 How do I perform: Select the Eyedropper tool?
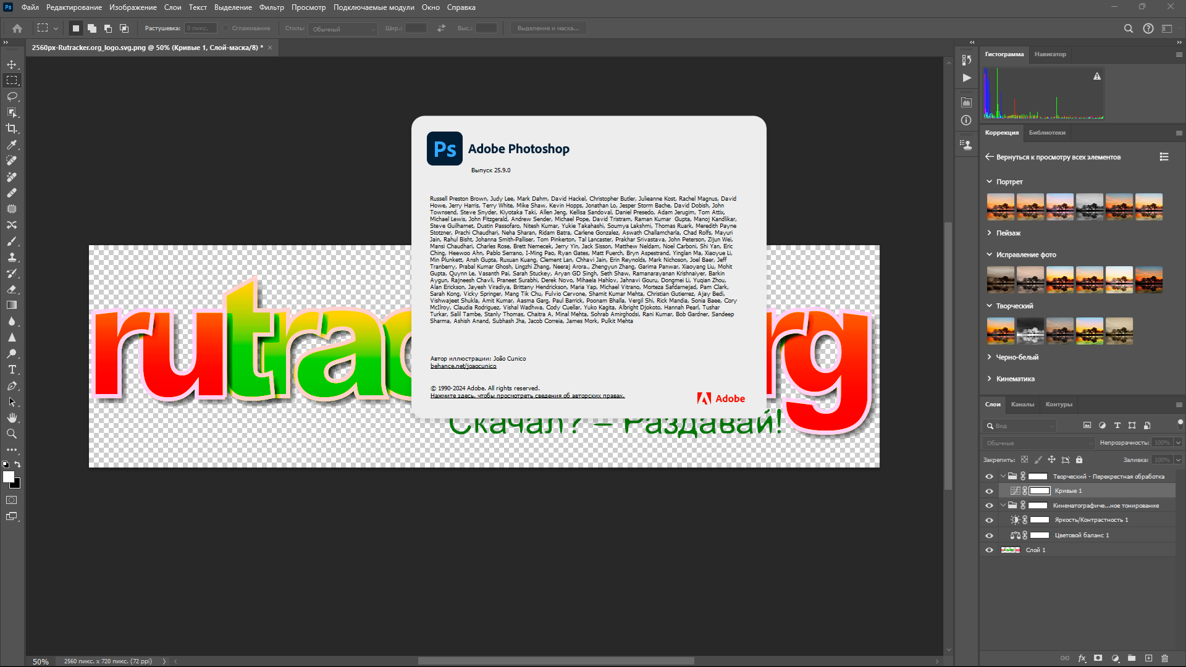[x=12, y=145]
